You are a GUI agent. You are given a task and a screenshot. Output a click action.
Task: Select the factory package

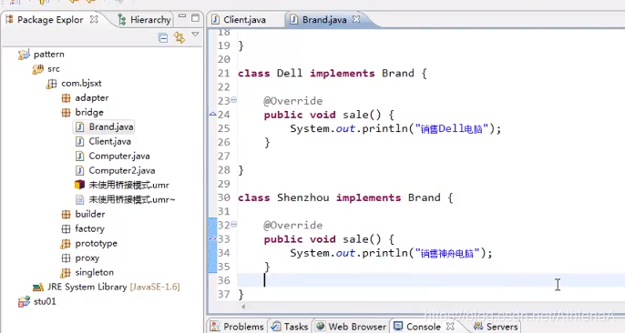89,228
